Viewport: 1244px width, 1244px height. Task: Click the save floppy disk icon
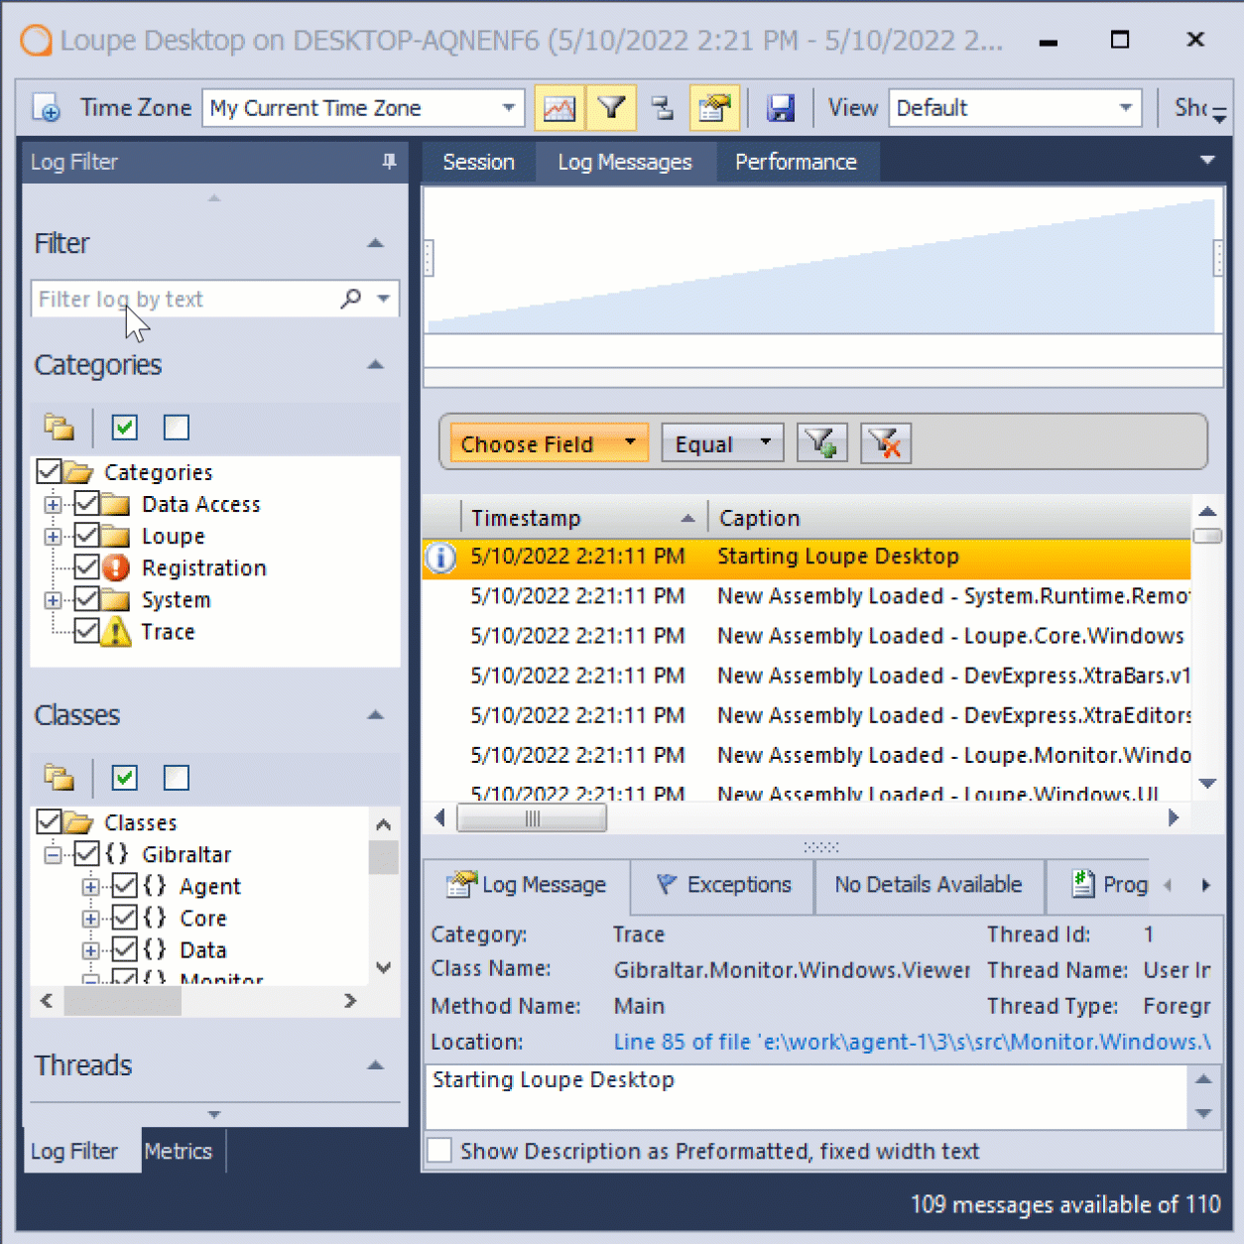781,108
